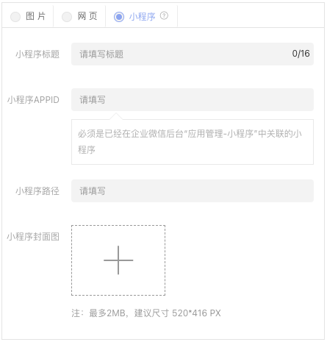Image resolution: width=327 pixels, height=342 pixels.
Task: Focus the 请填写标题 title input field
Action: 193,54
